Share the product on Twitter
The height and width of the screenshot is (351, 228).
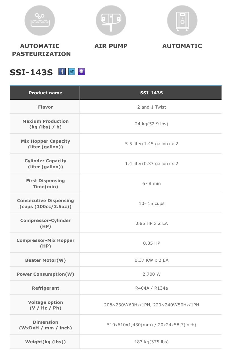(x=72, y=72)
